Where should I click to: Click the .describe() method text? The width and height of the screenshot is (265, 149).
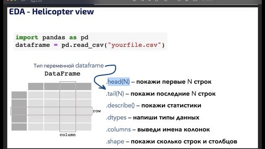120,106
